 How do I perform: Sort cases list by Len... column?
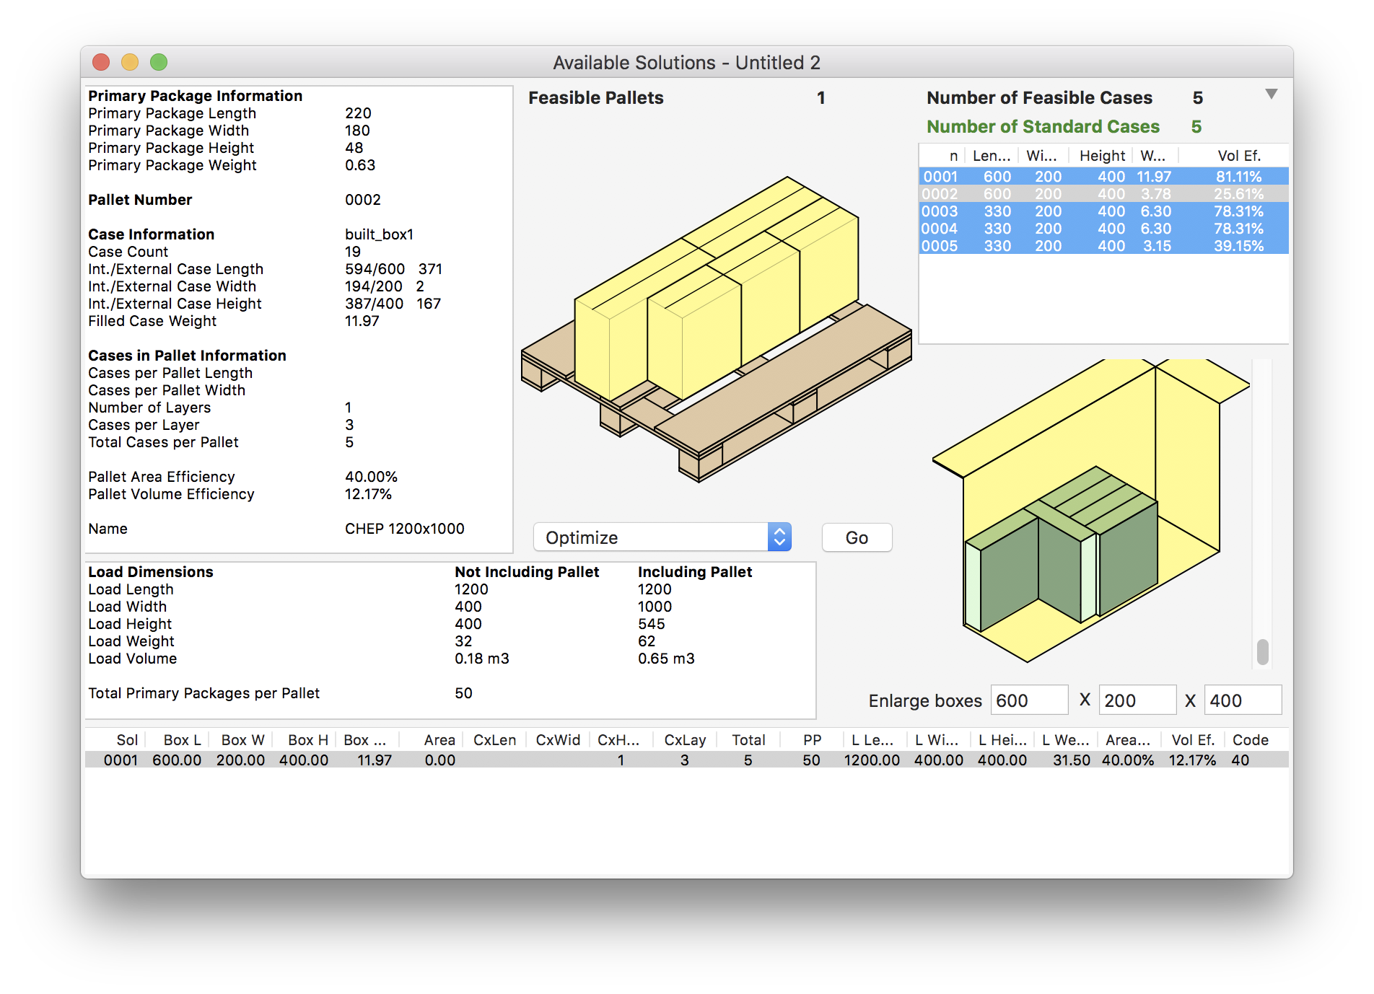point(991,156)
